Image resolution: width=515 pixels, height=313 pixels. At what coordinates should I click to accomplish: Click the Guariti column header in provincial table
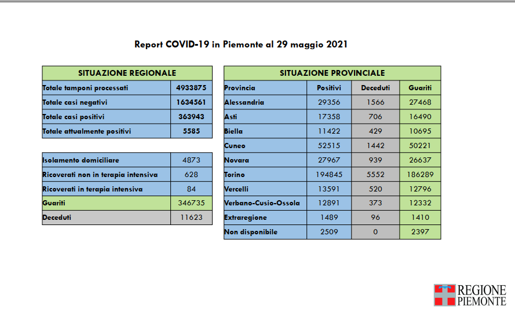pyautogui.click(x=419, y=88)
